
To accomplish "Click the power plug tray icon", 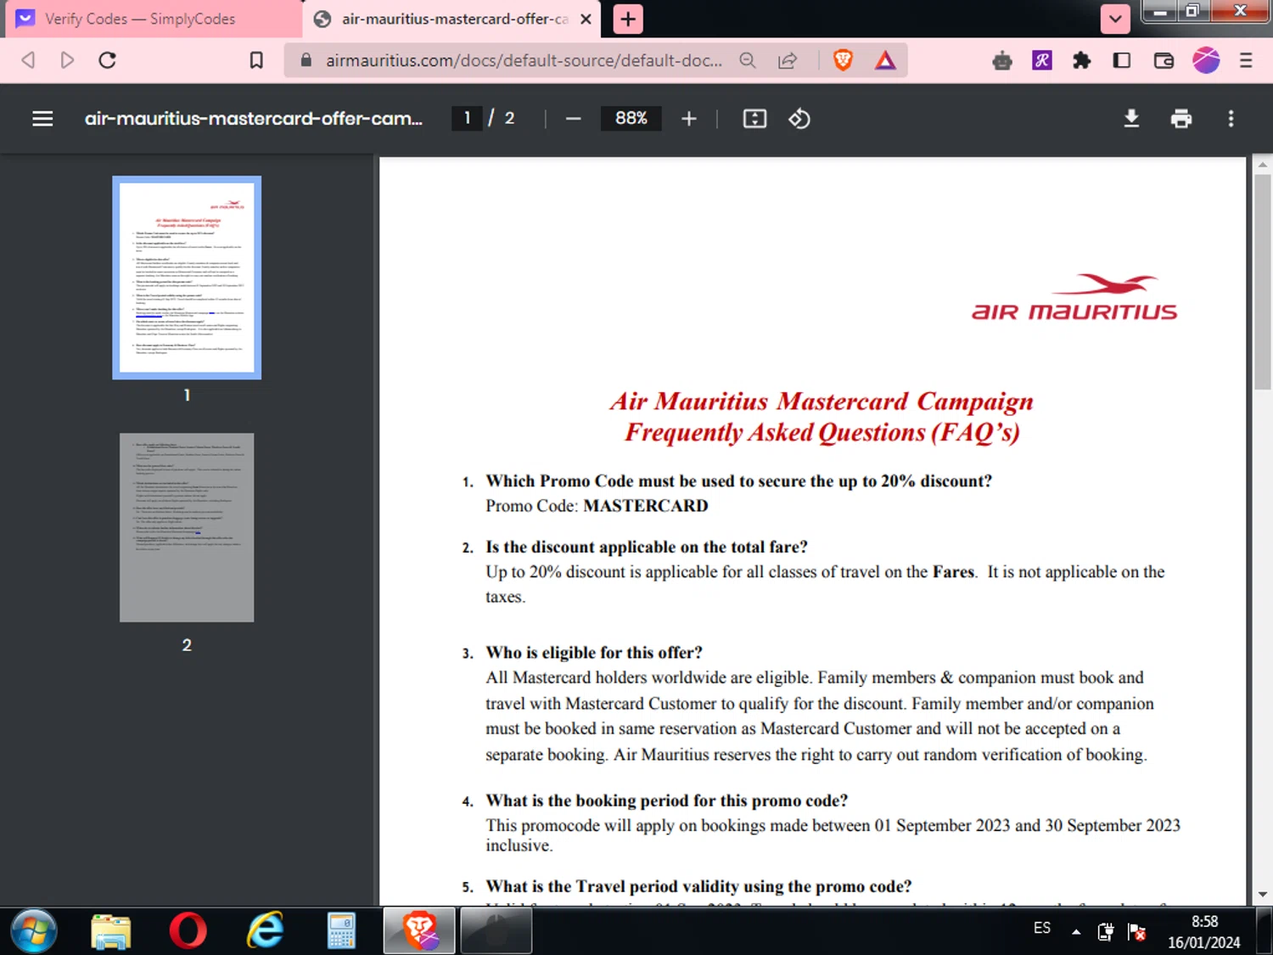I will click(1105, 931).
